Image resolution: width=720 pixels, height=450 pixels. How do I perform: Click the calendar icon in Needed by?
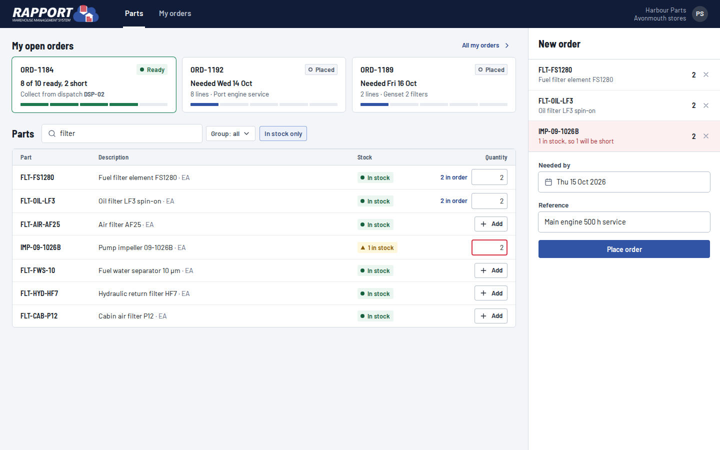tap(548, 182)
